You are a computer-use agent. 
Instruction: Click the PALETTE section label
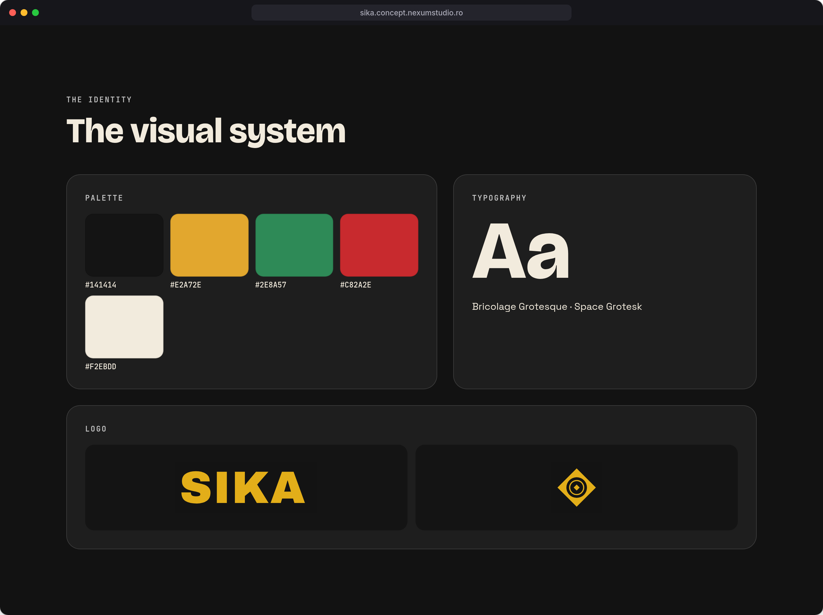pyautogui.click(x=104, y=198)
